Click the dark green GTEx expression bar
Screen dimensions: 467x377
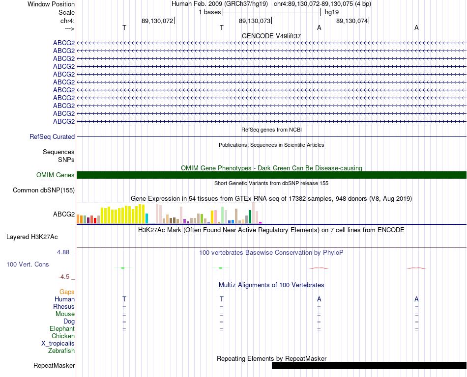point(250,217)
